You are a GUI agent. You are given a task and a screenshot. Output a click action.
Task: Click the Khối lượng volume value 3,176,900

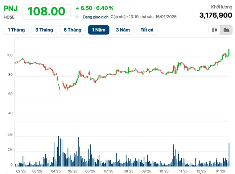pos(216,15)
